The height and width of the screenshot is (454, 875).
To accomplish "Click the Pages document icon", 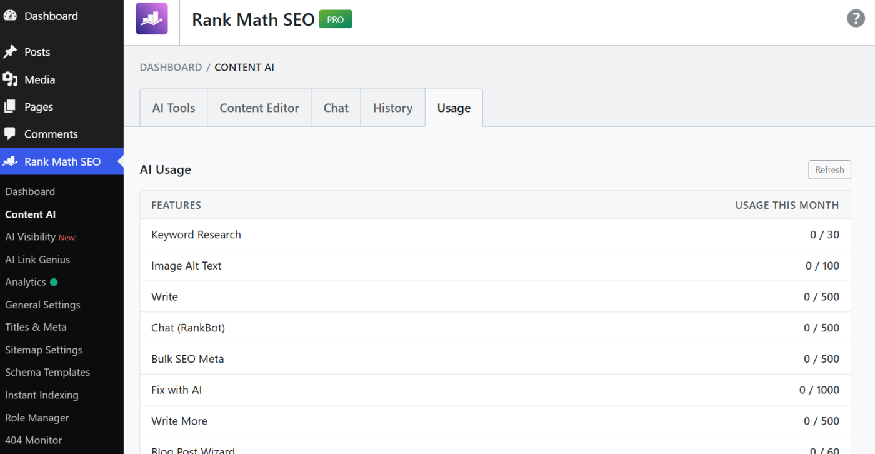I will click(10, 107).
